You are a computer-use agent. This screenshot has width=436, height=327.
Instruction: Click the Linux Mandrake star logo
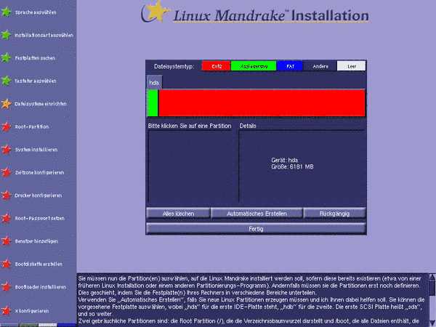click(151, 13)
